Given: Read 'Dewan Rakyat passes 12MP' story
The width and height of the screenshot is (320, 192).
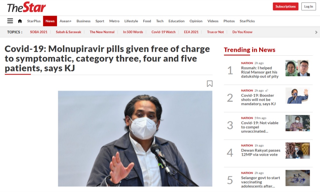Looking at the screenshot, I should tap(260, 152).
